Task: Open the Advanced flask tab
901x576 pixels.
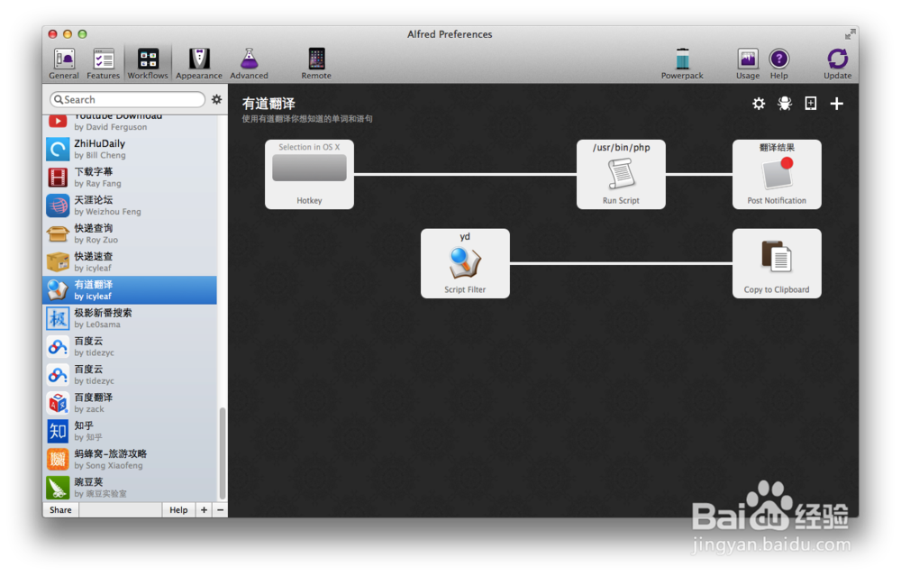Action: 249,64
